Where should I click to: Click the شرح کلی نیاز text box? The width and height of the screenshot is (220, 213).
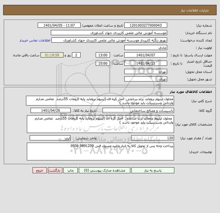(100, 101)
